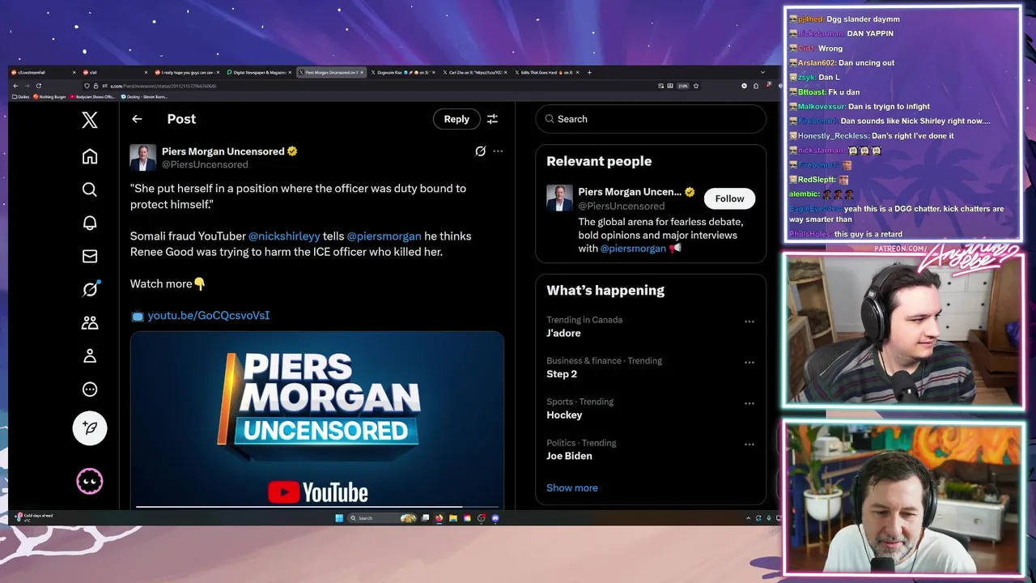Click the Piers Morgan Uncensored video thumbnail

pyautogui.click(x=317, y=419)
